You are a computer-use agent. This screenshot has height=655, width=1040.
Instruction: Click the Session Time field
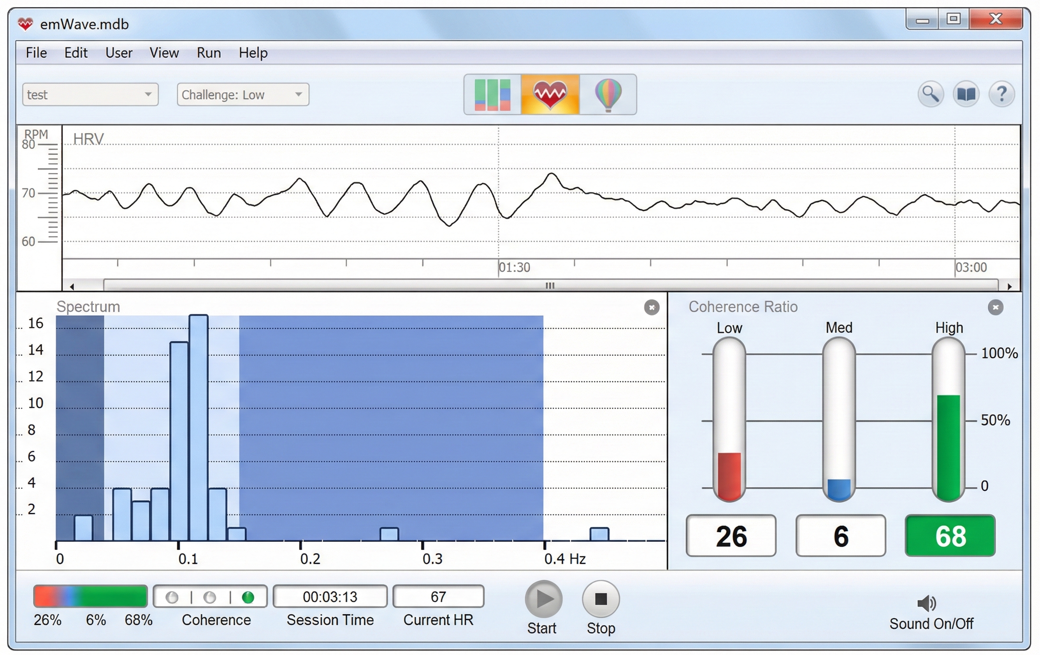click(330, 597)
